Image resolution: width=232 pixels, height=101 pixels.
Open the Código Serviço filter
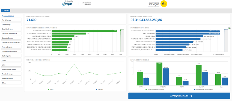pos(11,24)
